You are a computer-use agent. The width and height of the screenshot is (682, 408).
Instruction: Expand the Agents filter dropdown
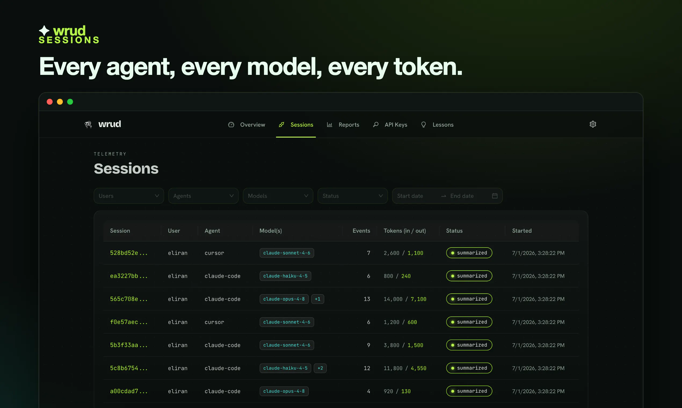(203, 196)
